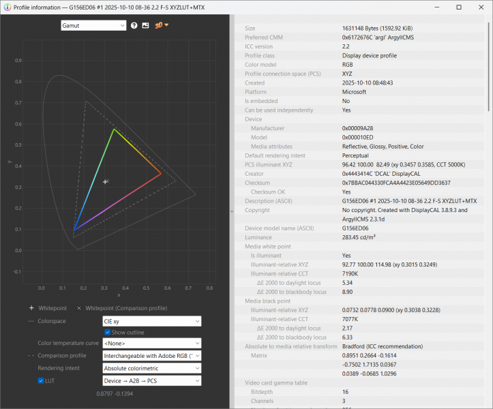Click the green vertex of the gamut triangle
Viewport: 493px width, 409px height.
[114, 129]
